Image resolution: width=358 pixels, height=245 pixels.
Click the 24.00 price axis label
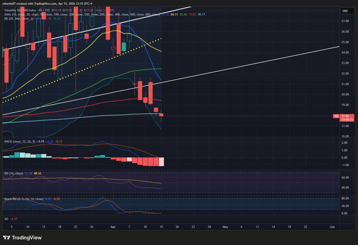(345, 53)
